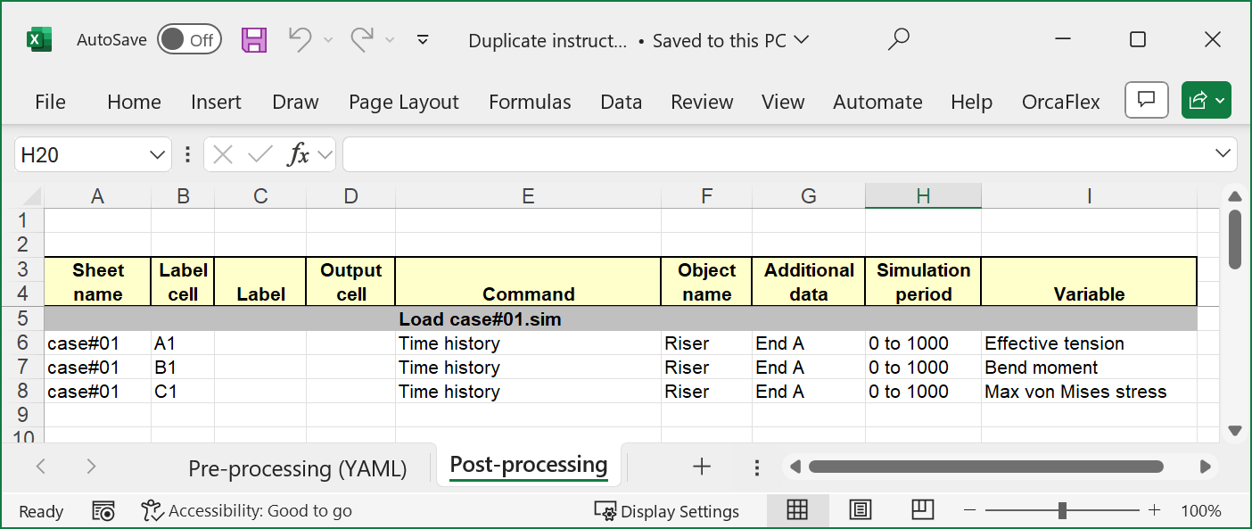Click the macro recording status bar icon
Screen dimensions: 1252x529
point(103,511)
